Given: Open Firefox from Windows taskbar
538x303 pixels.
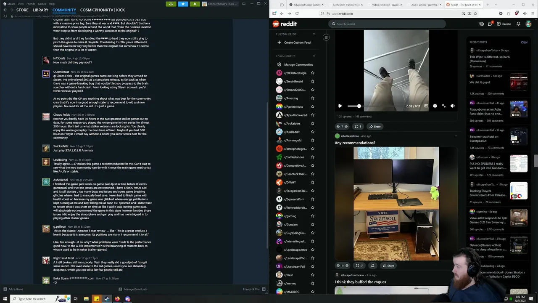Looking at the screenshot, I should tap(117, 299).
